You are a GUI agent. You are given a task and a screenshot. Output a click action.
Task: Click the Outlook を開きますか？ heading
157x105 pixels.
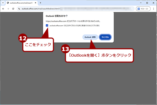click(57, 16)
